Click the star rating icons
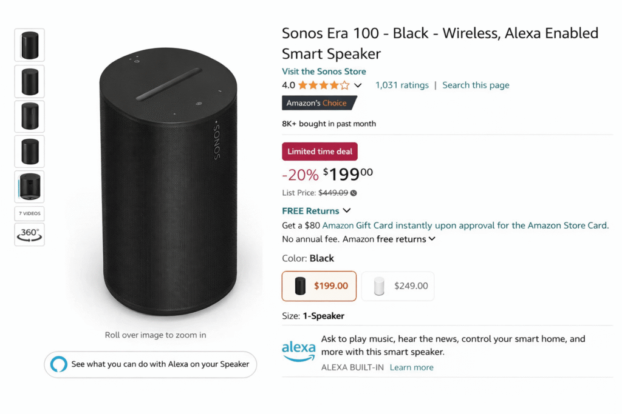The image size is (622, 414). point(324,85)
